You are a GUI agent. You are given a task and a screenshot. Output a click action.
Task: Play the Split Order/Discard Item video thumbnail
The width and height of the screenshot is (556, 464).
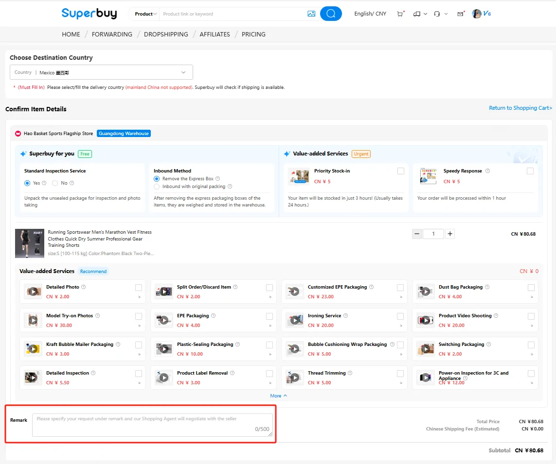[164, 292]
